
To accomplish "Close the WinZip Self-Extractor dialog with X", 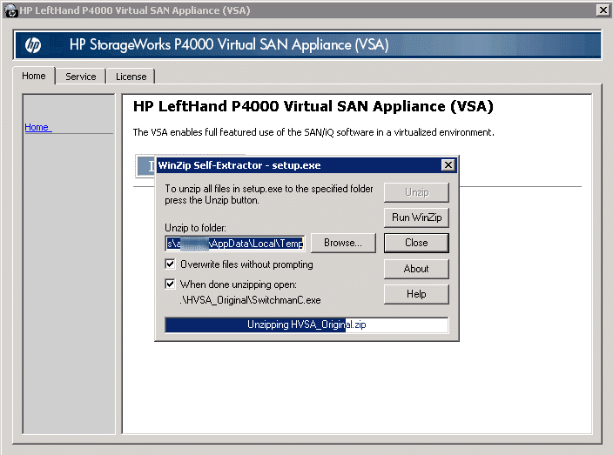I will [x=448, y=165].
